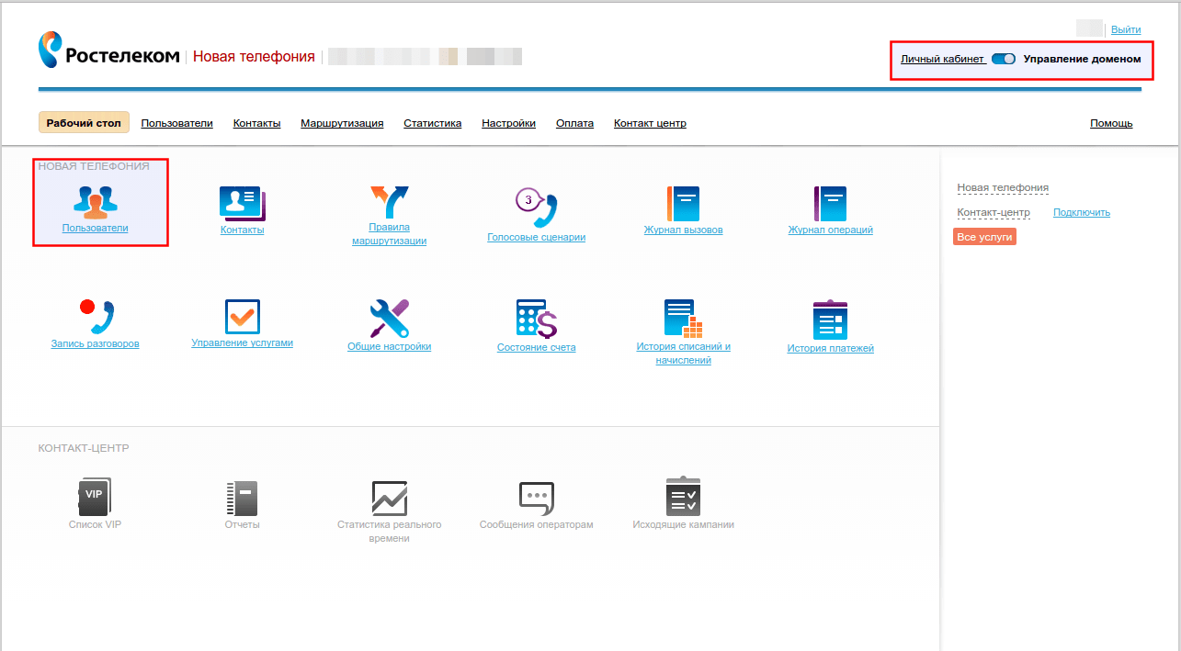Open Общие настройки wrench icon
Image resolution: width=1181 pixels, height=651 pixels.
coord(389,318)
